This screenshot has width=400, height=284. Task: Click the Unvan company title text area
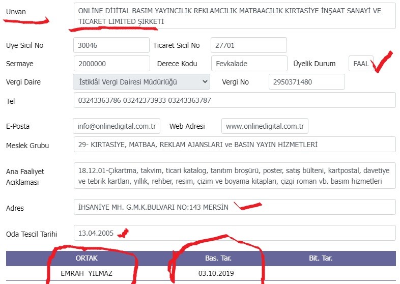235,16
